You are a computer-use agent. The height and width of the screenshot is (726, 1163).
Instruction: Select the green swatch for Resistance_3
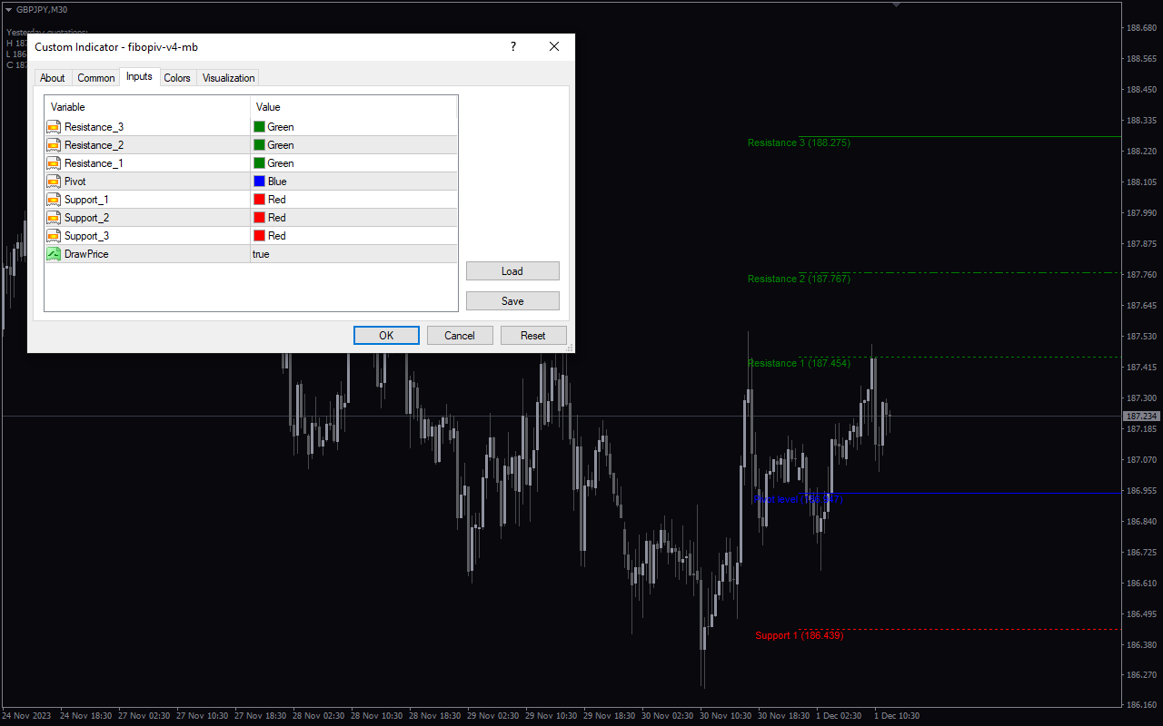[x=259, y=127]
